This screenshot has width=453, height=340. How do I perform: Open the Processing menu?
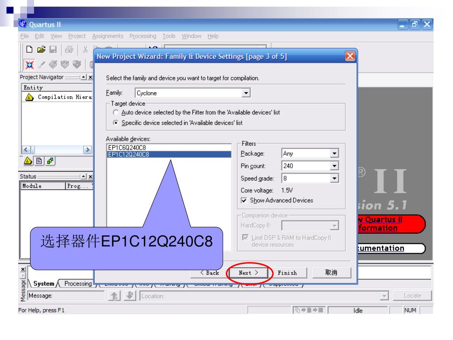point(143,36)
